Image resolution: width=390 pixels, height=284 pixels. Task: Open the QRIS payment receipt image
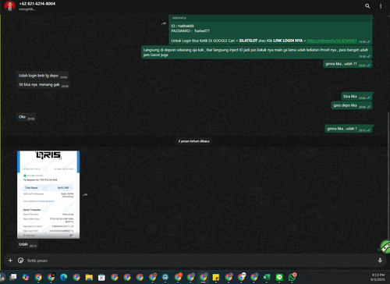(48, 194)
